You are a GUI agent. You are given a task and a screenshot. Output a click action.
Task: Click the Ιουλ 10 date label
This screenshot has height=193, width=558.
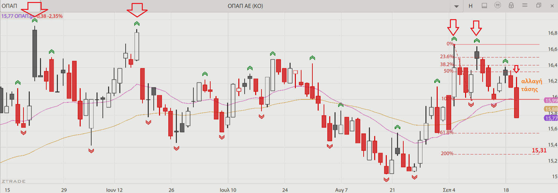click(228, 190)
